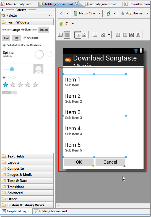Switch to the MainActivity.java tab
Viewport: 151px width, 217px height.
click(19, 4)
